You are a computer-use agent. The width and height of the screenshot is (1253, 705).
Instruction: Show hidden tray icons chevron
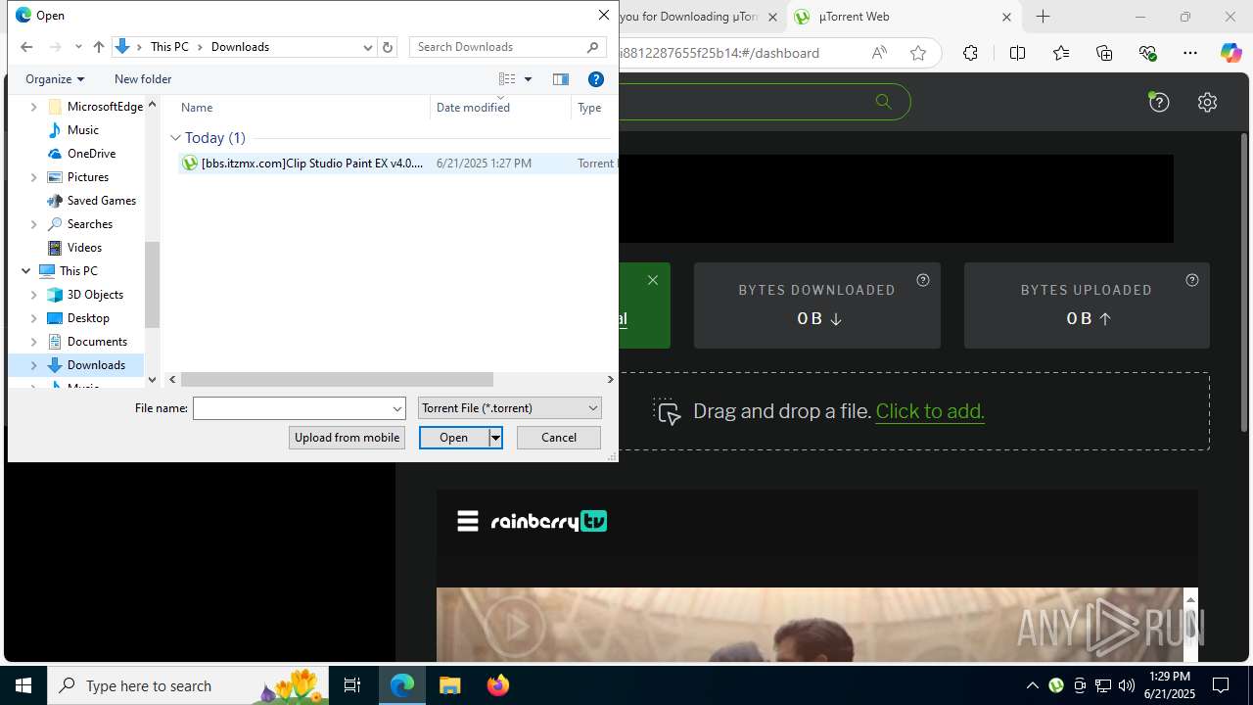(x=1033, y=685)
